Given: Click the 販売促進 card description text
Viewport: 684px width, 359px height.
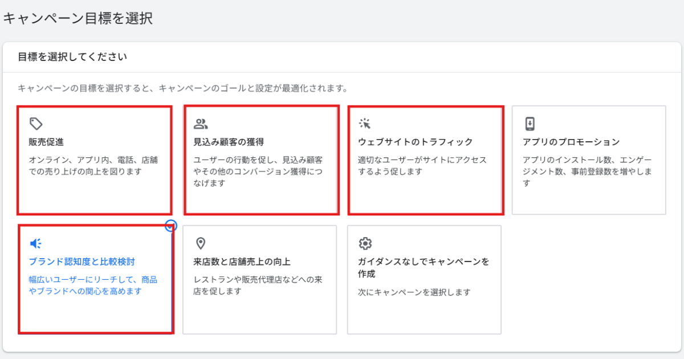Looking at the screenshot, I should [92, 166].
